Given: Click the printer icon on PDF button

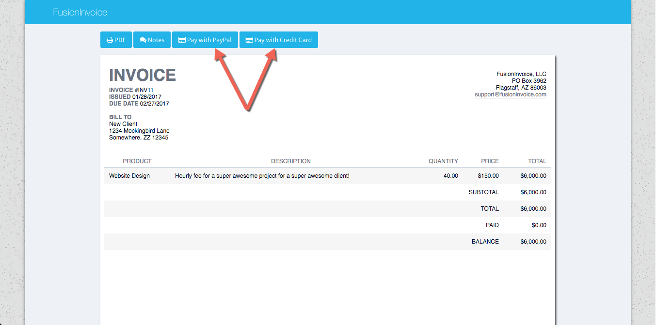Looking at the screenshot, I should point(110,40).
